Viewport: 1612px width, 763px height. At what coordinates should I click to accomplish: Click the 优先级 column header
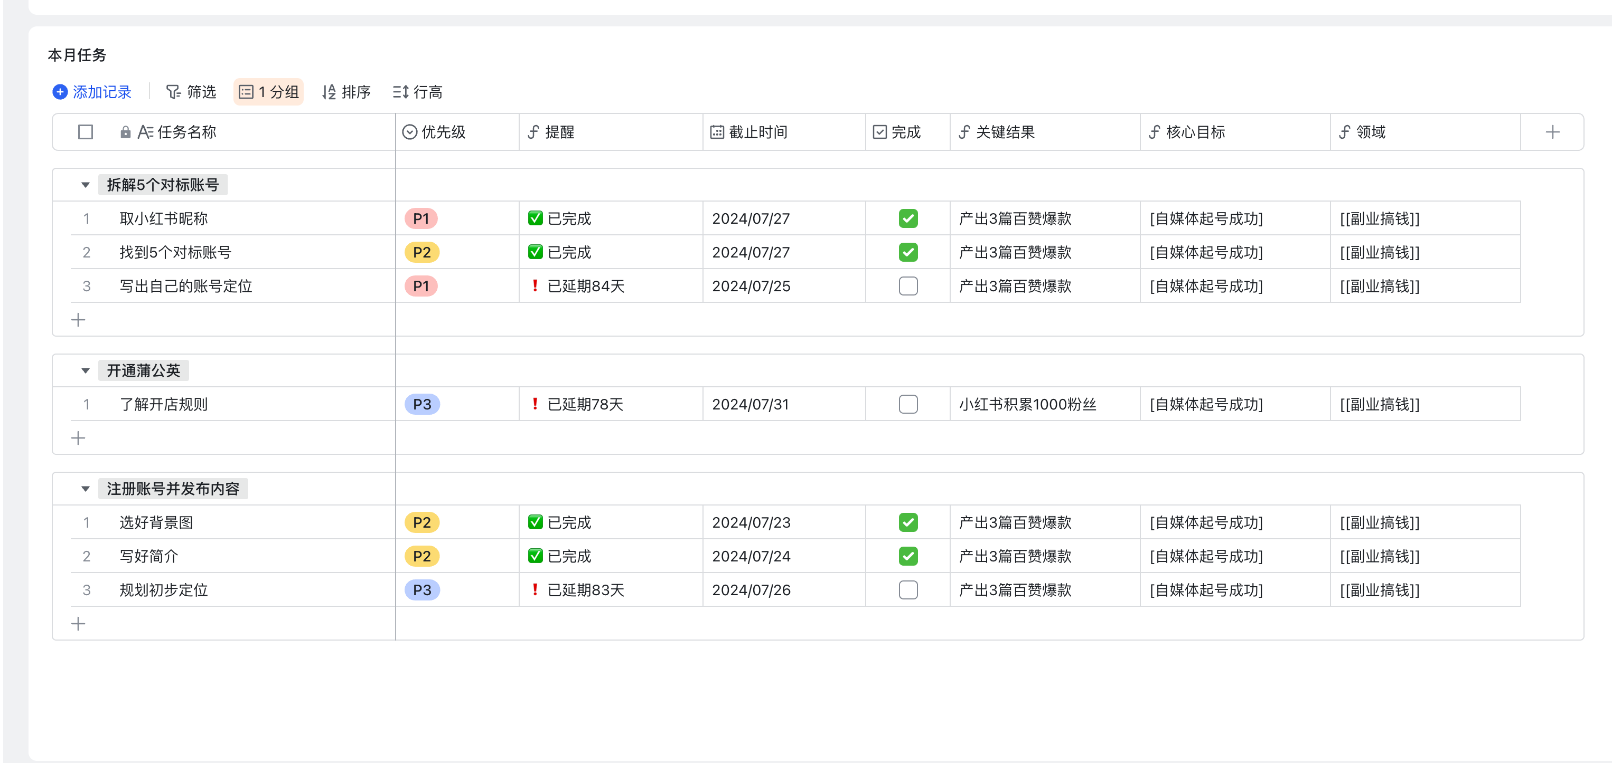[x=443, y=132]
